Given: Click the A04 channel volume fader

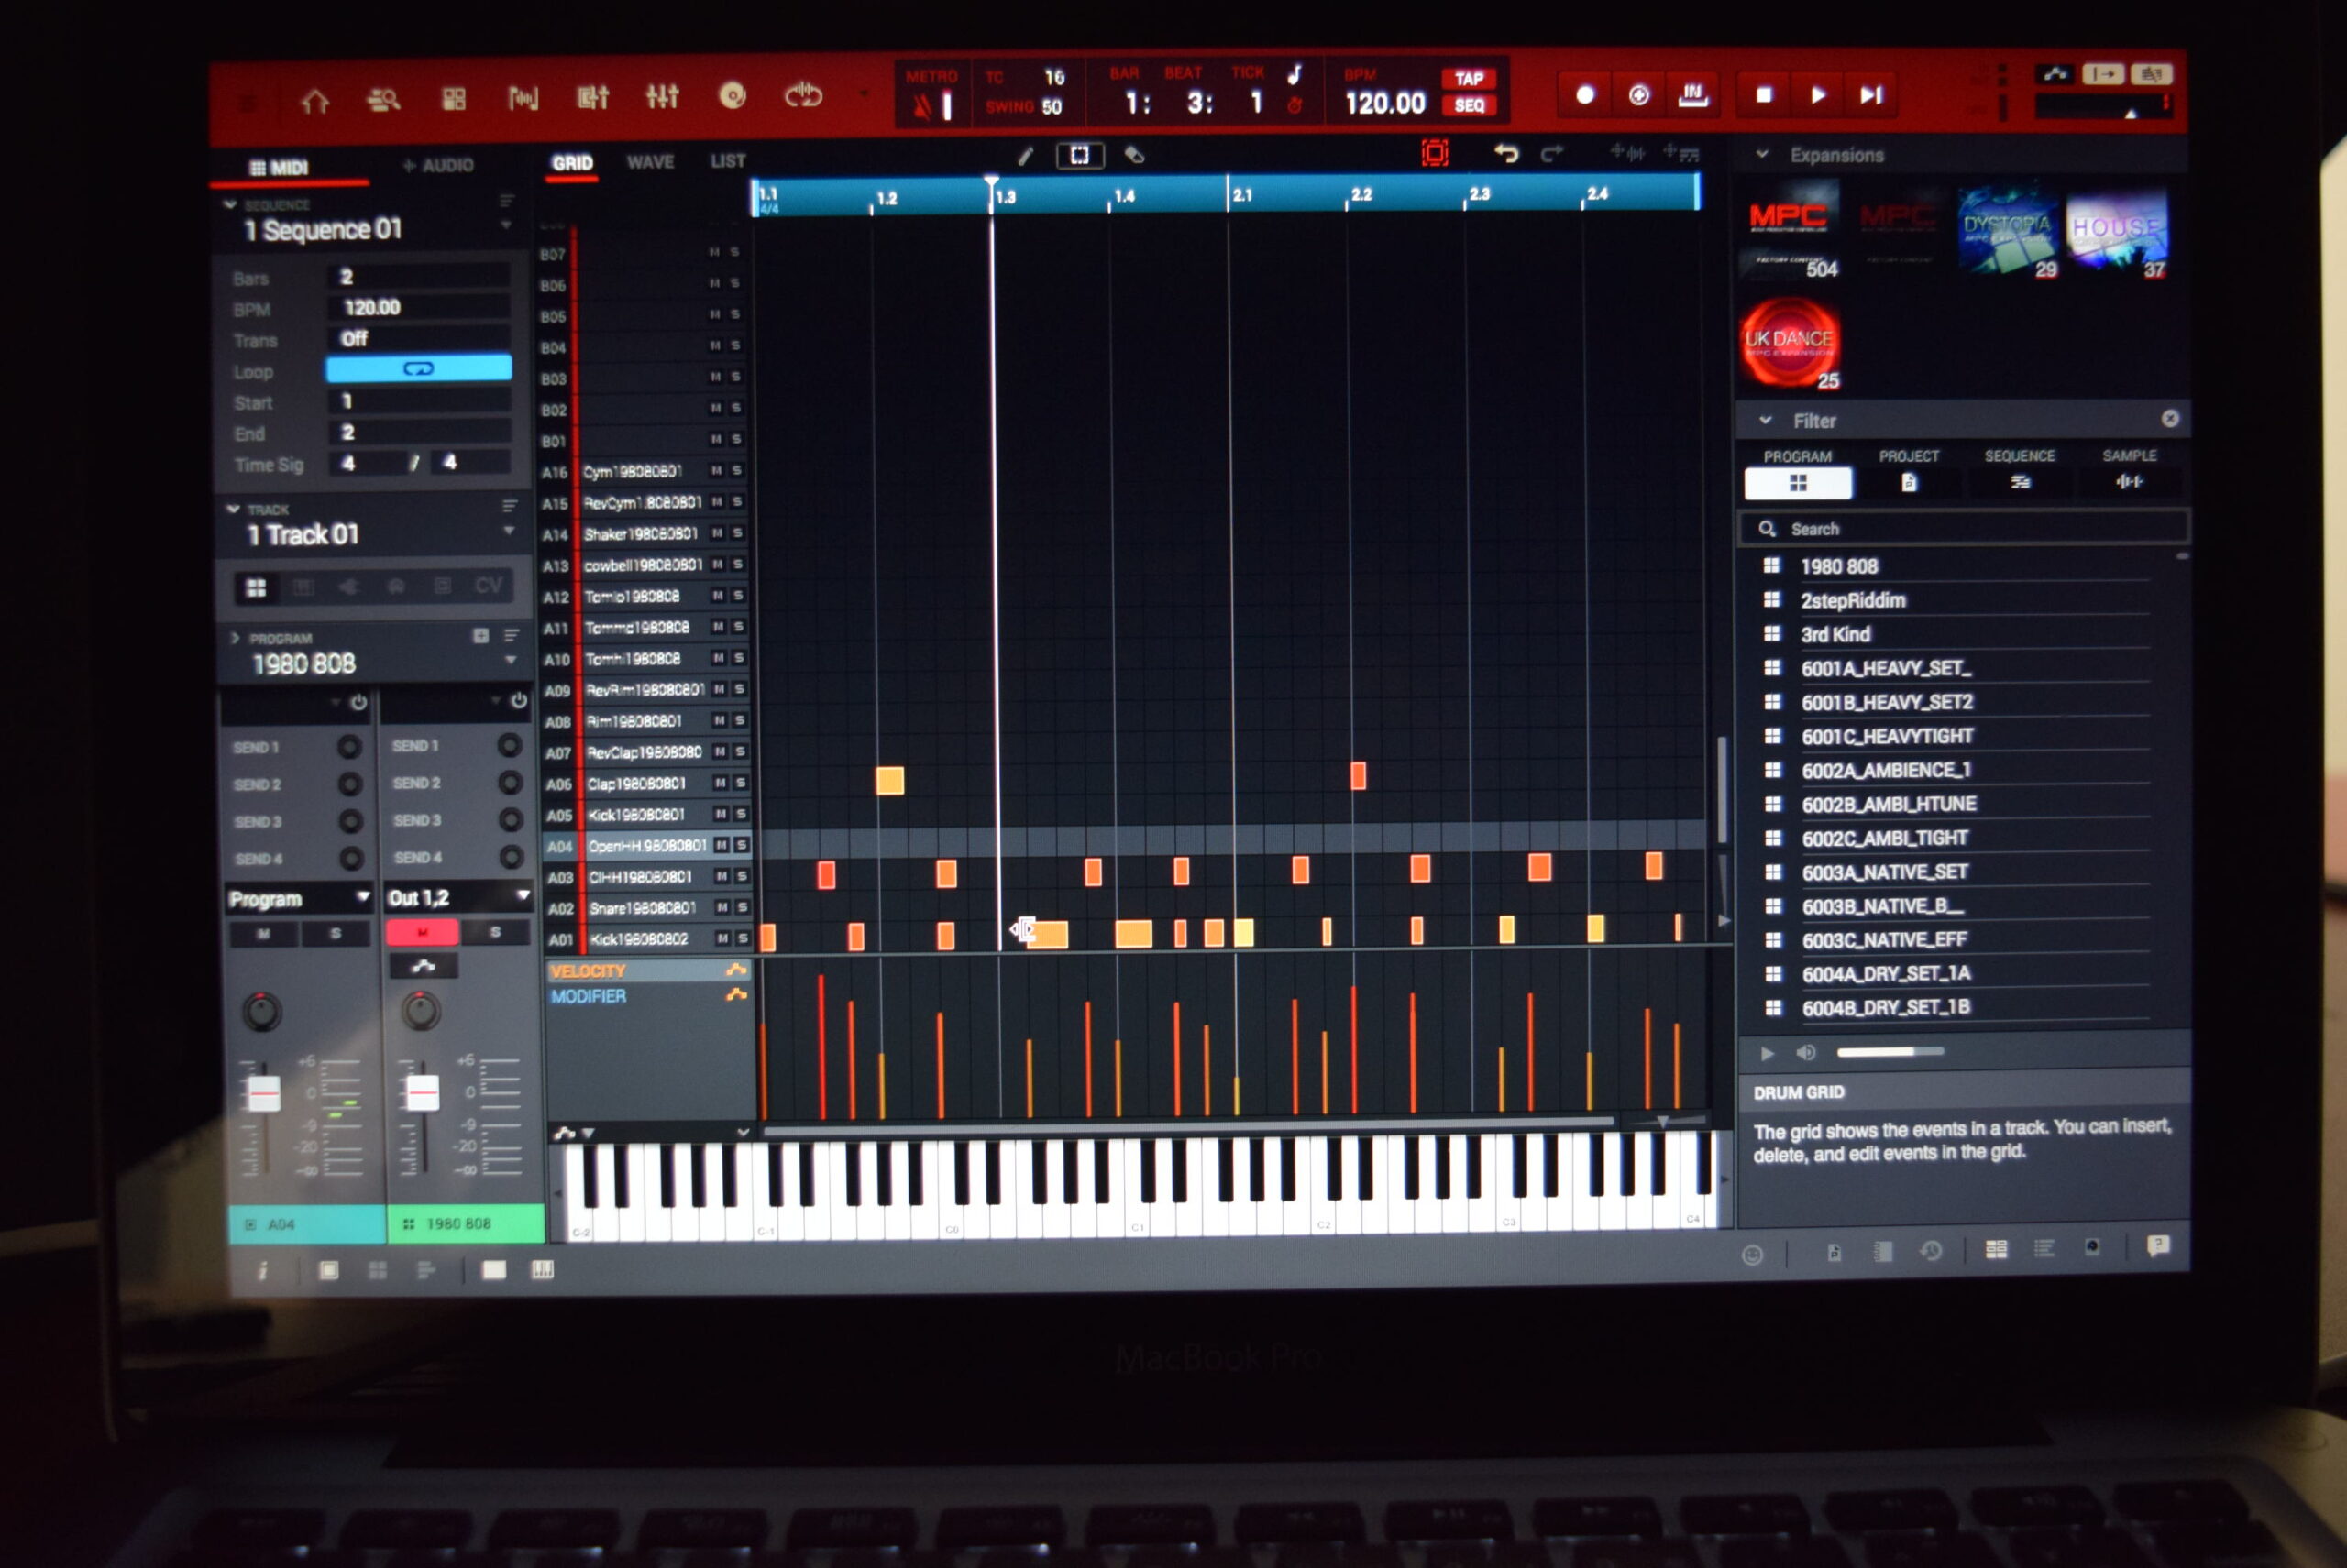Looking at the screenshot, I should pos(263,1094).
